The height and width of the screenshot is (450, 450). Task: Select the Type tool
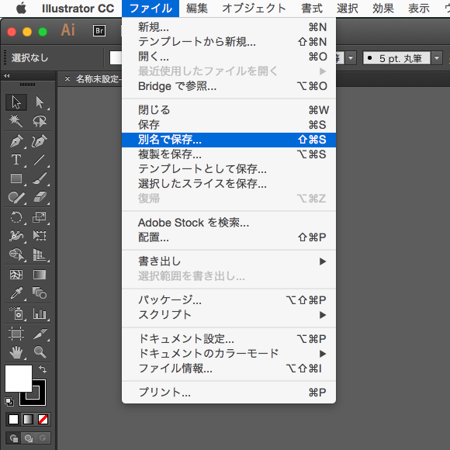click(16, 160)
